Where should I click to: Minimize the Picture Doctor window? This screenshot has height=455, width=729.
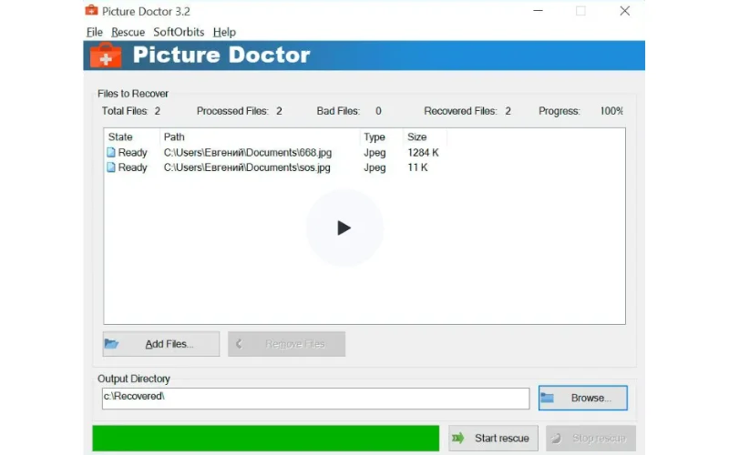538,11
